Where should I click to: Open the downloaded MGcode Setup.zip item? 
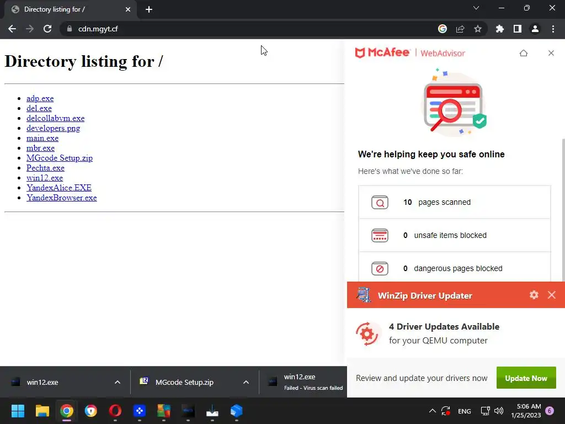coord(185,382)
